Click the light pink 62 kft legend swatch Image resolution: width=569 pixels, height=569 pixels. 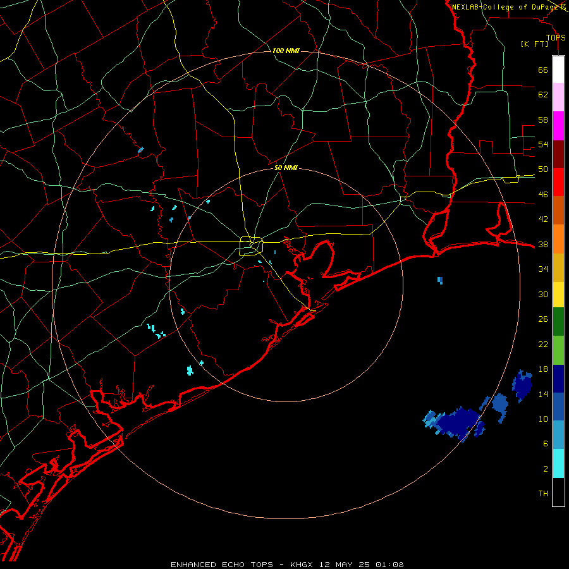click(558, 97)
